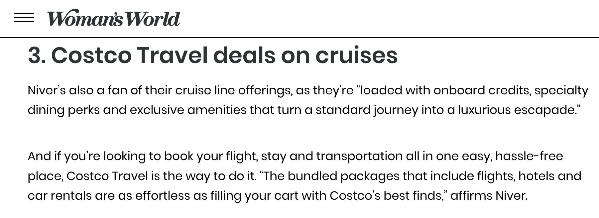Image resolution: width=599 pixels, height=218 pixels.
Task: Click "Costco Travel" in the second paragraph
Action: point(107,176)
